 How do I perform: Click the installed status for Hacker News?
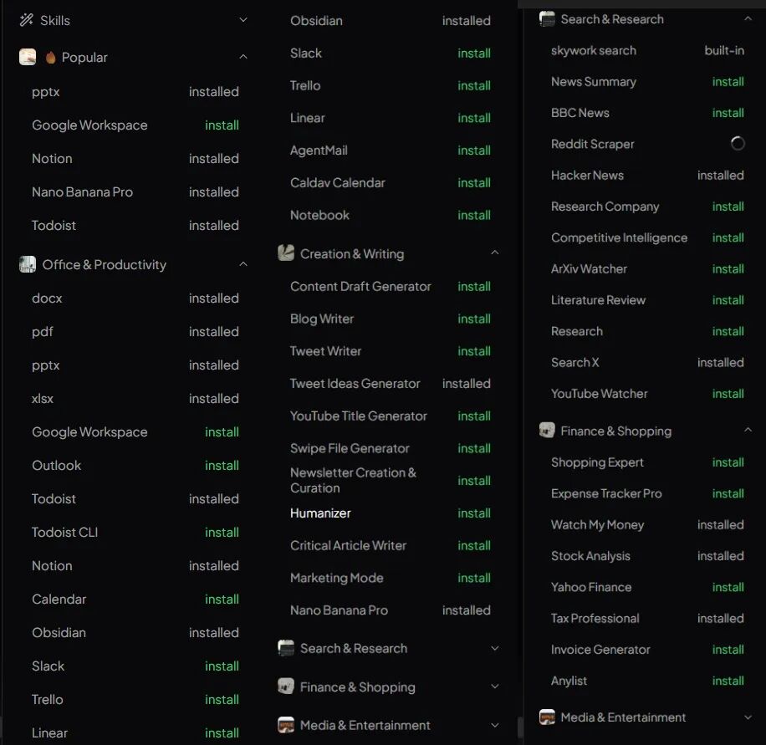(720, 176)
